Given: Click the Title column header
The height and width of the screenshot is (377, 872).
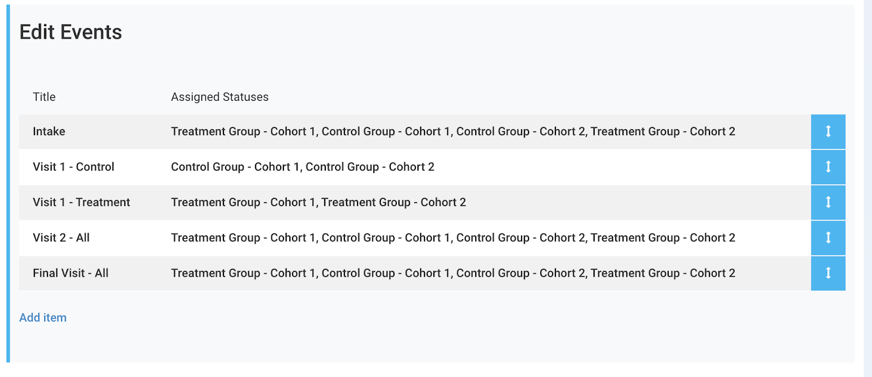Looking at the screenshot, I should [44, 97].
